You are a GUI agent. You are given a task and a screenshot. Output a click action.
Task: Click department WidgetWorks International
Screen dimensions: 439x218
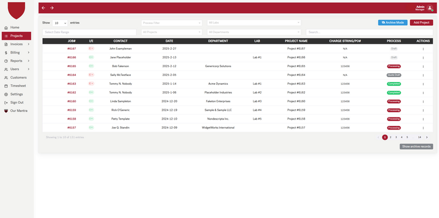[x=218, y=128]
